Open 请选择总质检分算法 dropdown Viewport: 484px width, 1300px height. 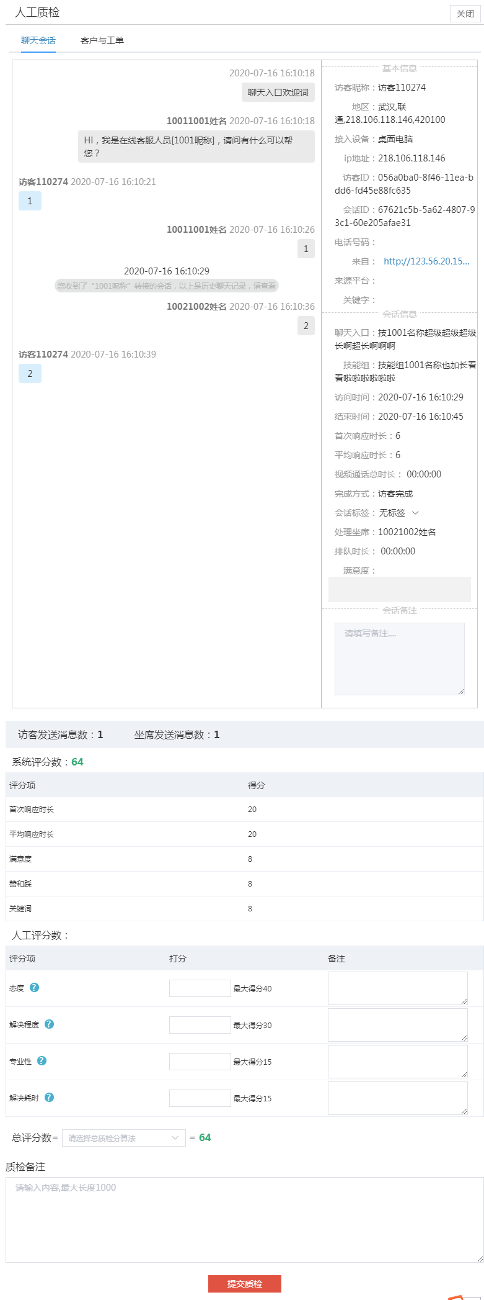[x=123, y=1138]
